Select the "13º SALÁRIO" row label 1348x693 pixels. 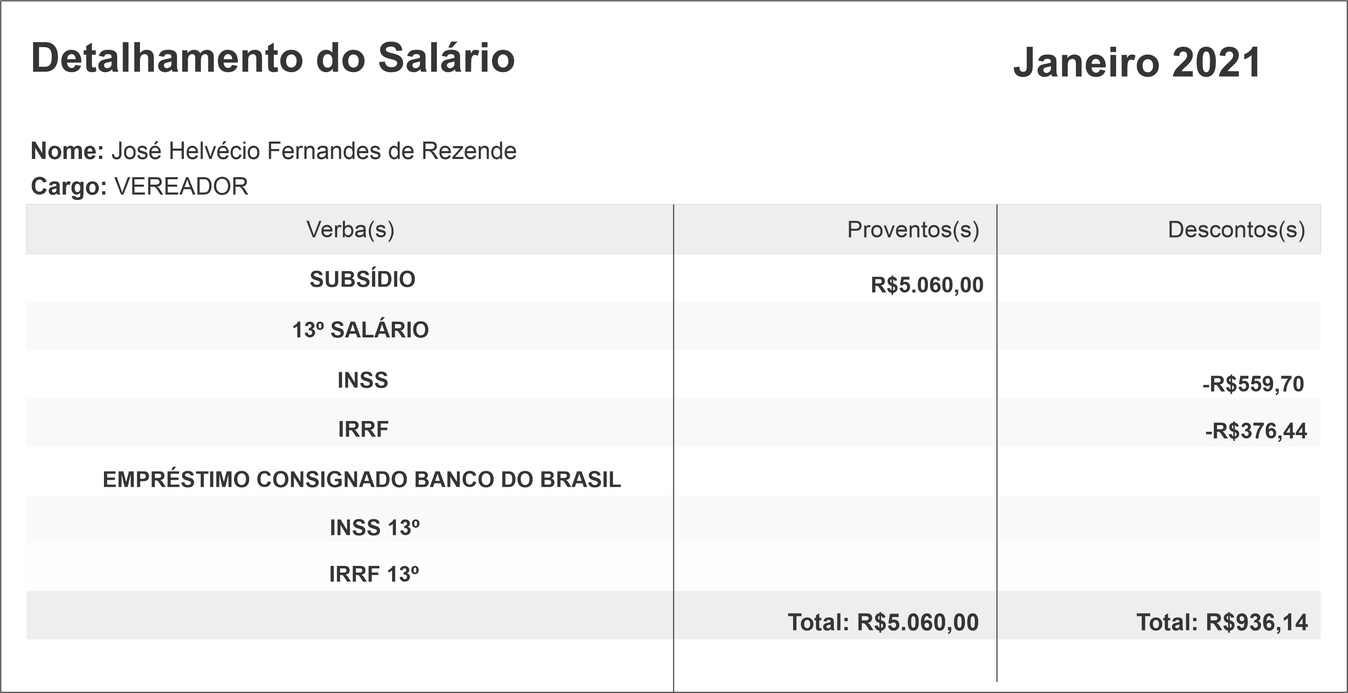point(360,330)
